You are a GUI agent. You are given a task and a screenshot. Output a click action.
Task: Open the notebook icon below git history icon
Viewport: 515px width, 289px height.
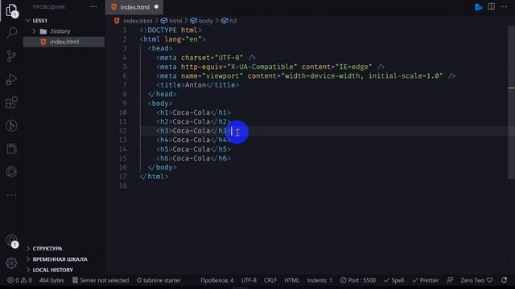pos(11,149)
